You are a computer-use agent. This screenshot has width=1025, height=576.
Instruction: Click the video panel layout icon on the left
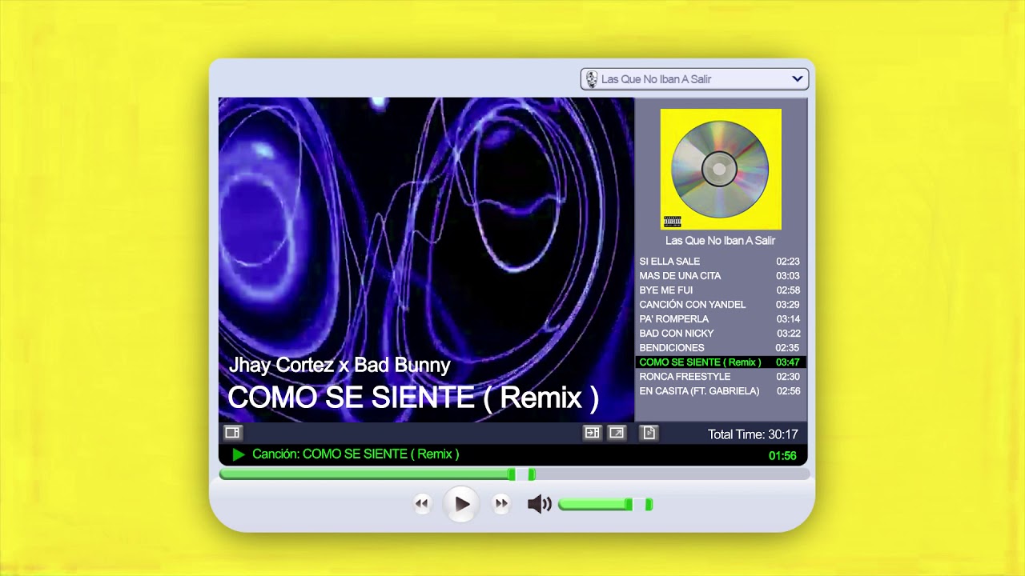click(232, 433)
